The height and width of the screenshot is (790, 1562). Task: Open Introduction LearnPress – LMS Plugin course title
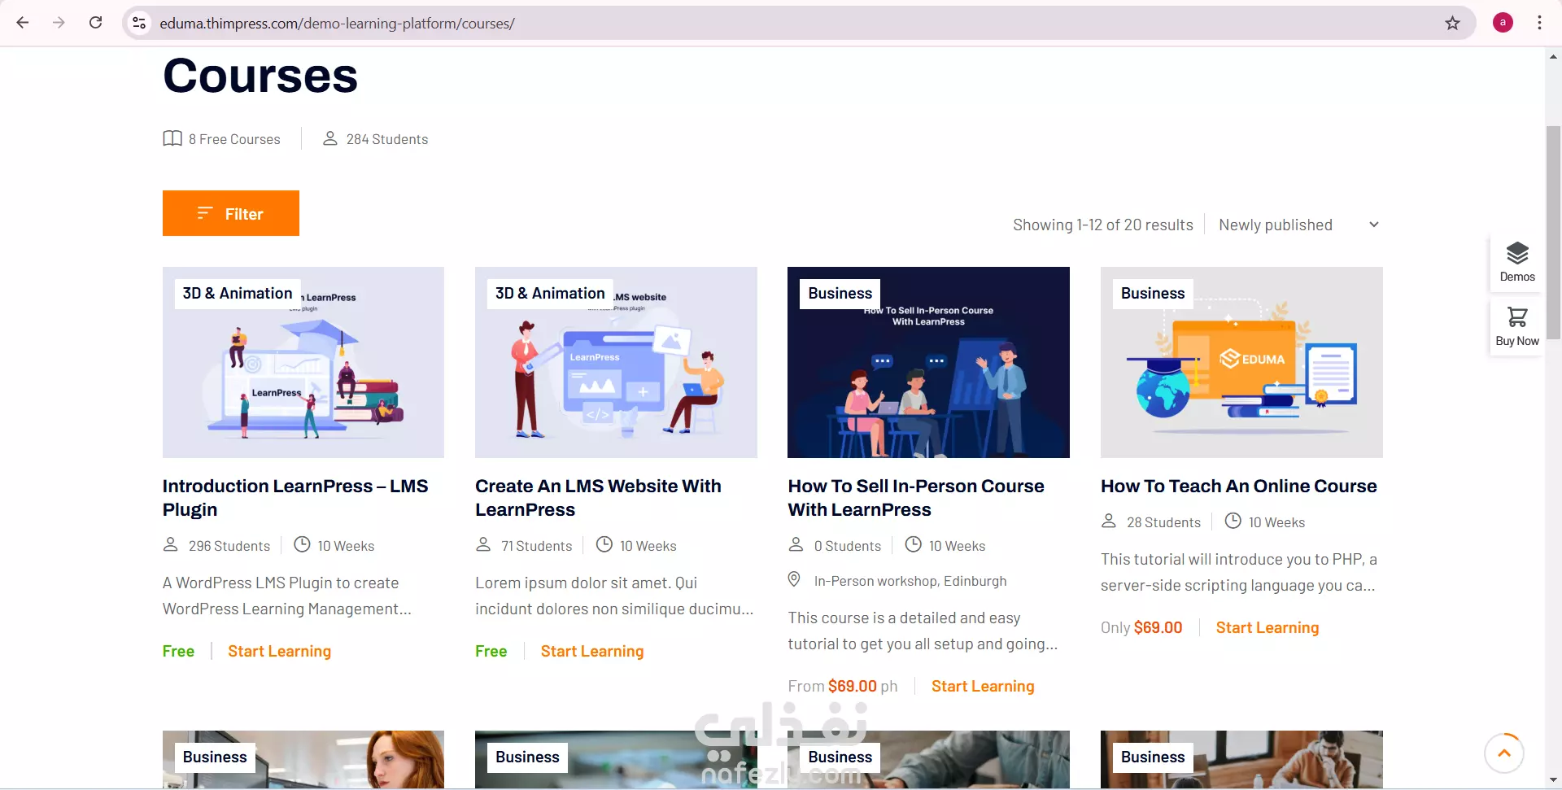coord(295,497)
